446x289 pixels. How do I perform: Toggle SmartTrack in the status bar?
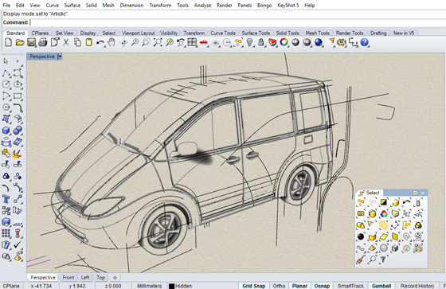[350, 286]
